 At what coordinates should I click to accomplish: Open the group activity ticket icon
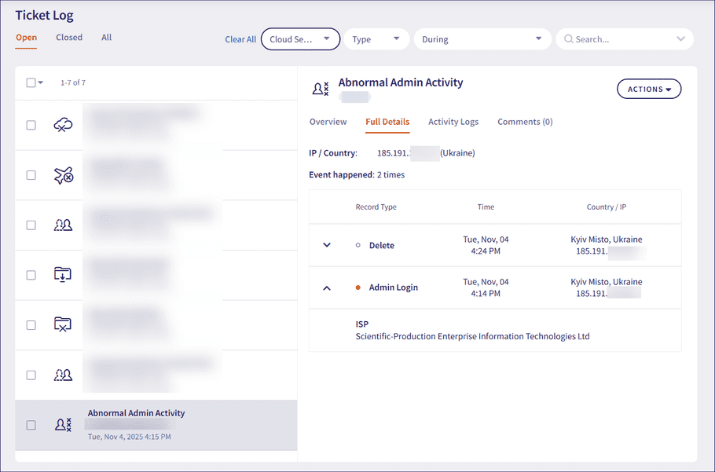point(64,225)
